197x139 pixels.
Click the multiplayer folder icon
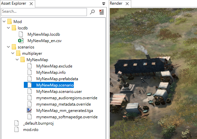18,53
